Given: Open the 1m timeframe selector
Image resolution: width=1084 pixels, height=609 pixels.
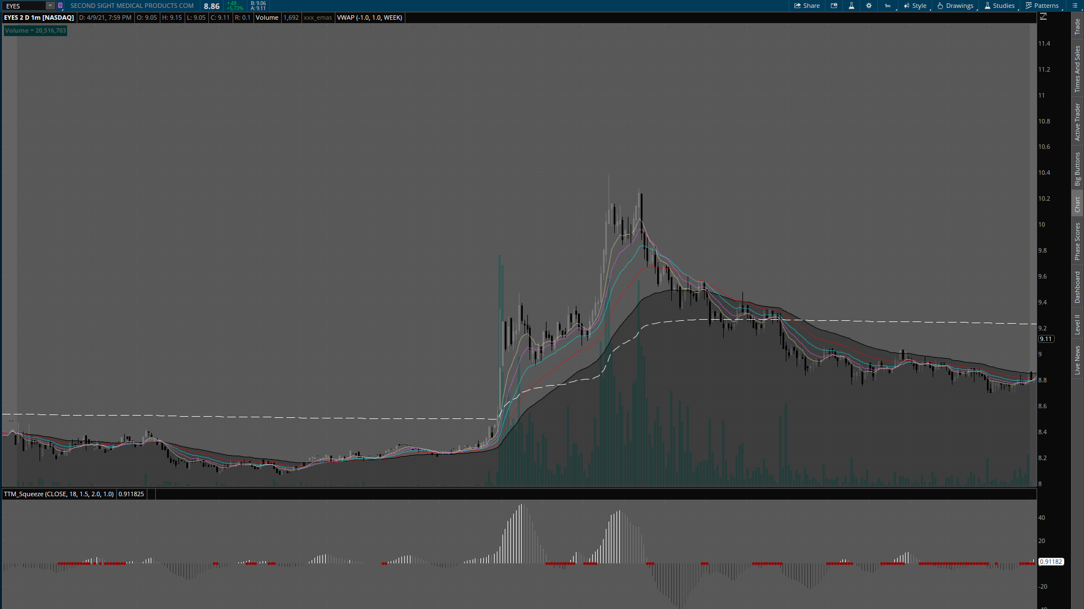Looking at the screenshot, I should (888, 6).
